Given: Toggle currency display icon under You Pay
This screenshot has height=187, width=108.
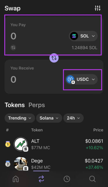Looking at the screenshot, I should (x=13, y=47).
